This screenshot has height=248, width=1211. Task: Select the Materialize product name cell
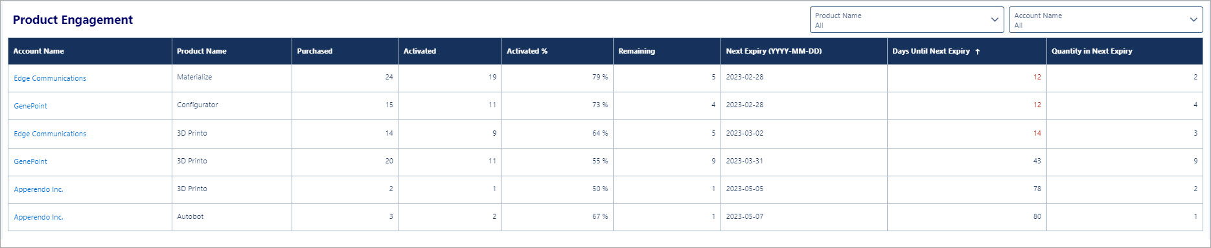(232, 77)
